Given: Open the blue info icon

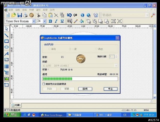Looking at the screenshot, I should [x=82, y=15].
